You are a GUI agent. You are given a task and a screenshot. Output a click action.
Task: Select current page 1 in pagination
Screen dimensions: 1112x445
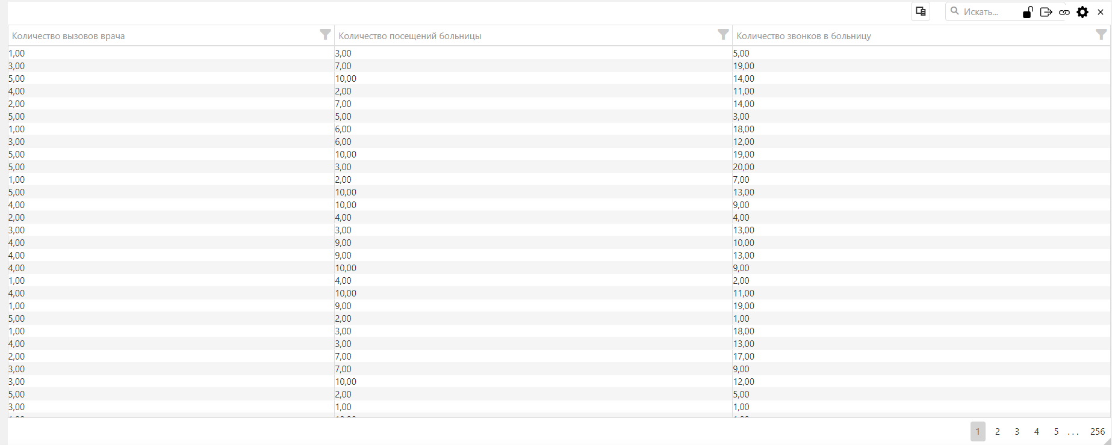(978, 432)
